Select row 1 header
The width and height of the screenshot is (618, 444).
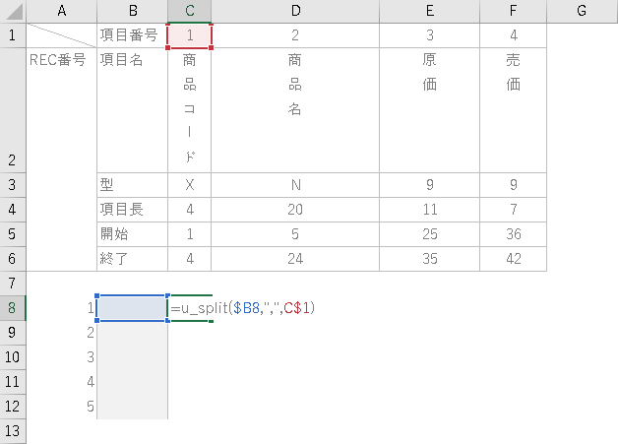point(13,35)
